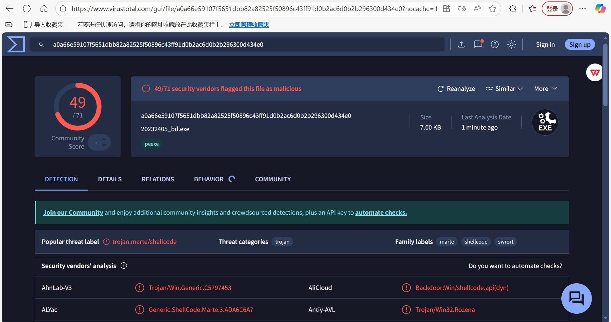Click ALYac result Generic.ShellCode.Marte.3.ADA6C6A7
This screenshot has height=322, width=611.
(x=201, y=310)
